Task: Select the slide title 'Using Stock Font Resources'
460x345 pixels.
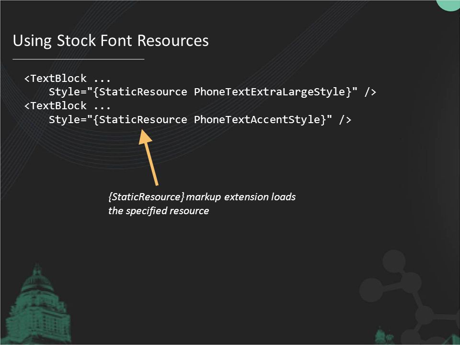Action: point(111,41)
